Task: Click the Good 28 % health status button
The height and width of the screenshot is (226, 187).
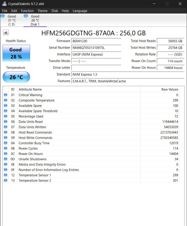Action: [16, 53]
